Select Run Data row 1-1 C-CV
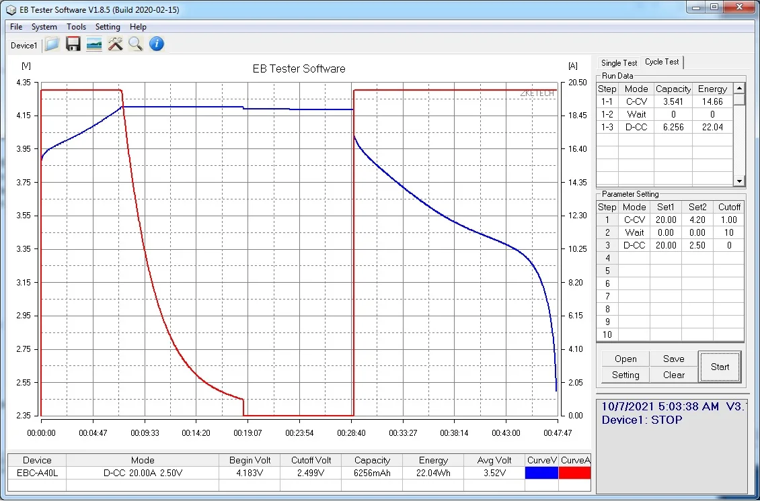The width and height of the screenshot is (760, 501). tap(664, 101)
